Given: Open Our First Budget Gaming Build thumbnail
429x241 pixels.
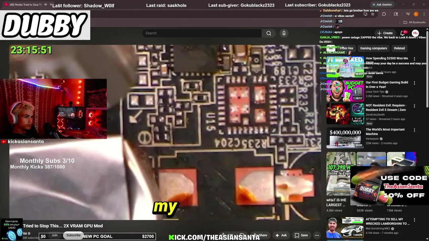Looking at the screenshot, I should coord(345,90).
